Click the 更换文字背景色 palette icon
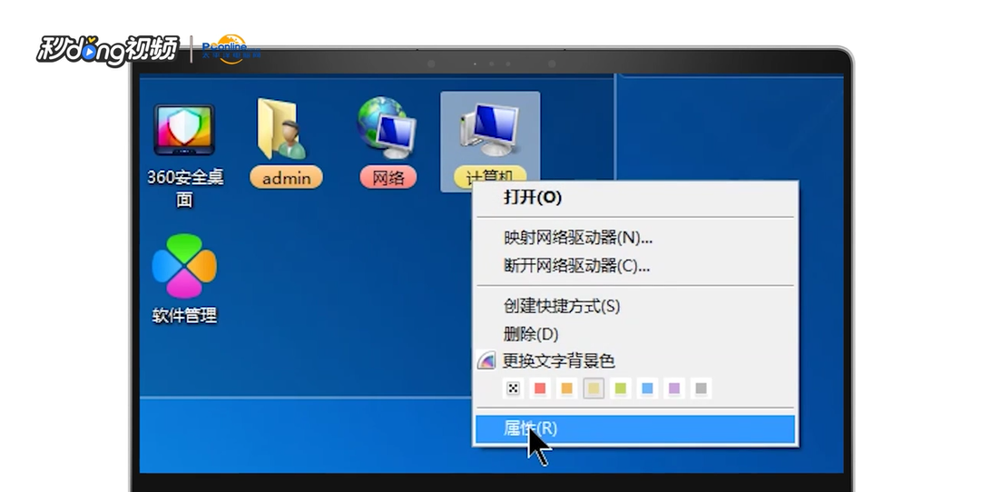Screen dimensions: 982x492 click(486, 360)
